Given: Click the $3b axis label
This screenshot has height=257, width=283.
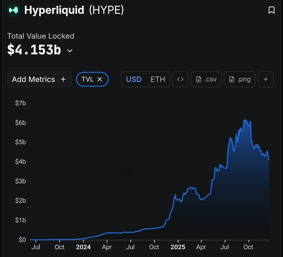Looking at the screenshot, I should (20, 181).
